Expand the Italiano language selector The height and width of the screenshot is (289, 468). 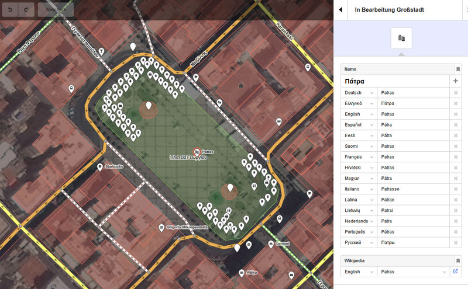click(x=371, y=190)
